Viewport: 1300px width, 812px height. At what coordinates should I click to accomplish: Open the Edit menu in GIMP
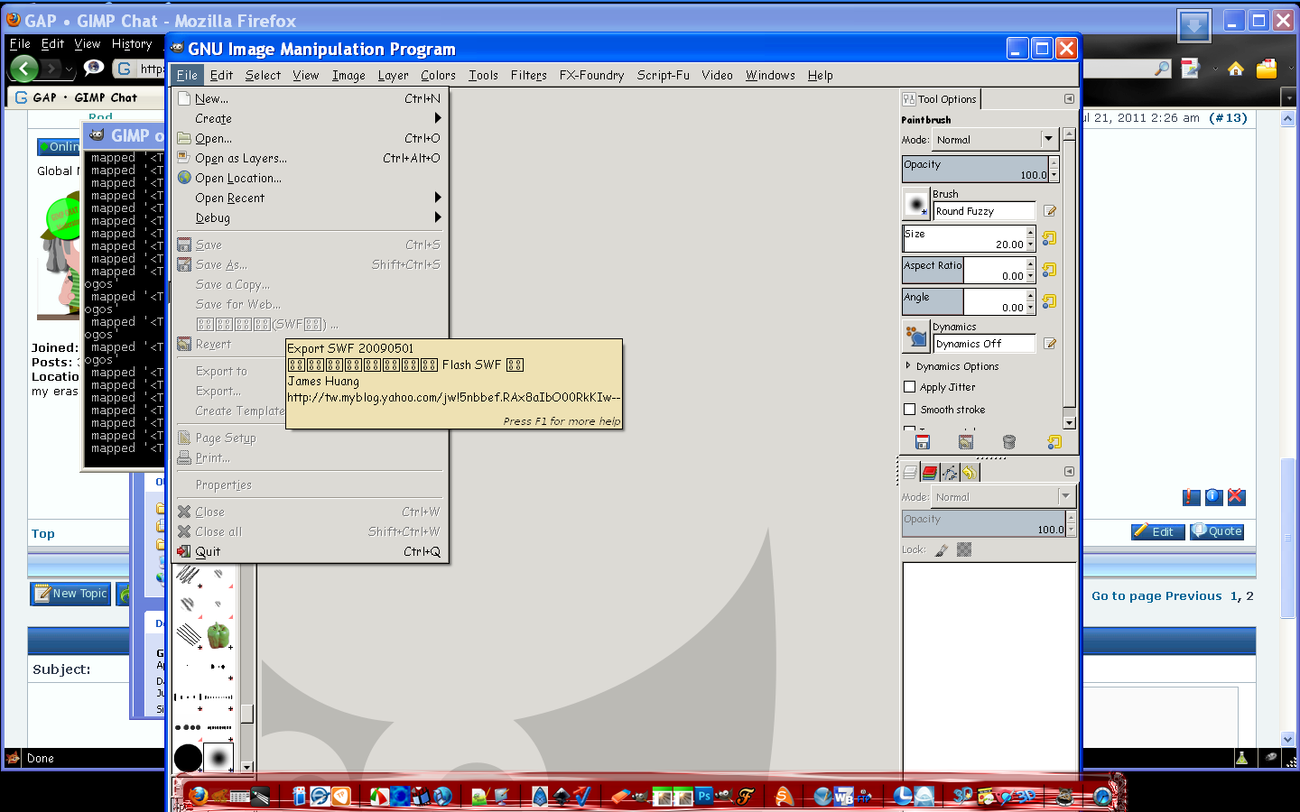coord(221,76)
